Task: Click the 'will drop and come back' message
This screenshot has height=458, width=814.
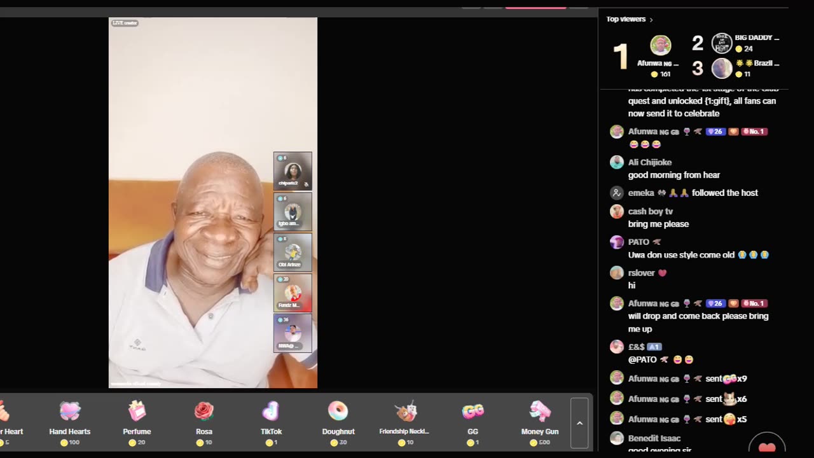Action: [x=698, y=323]
